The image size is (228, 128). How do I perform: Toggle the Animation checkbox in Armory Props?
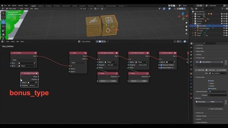[x=209, y=89]
